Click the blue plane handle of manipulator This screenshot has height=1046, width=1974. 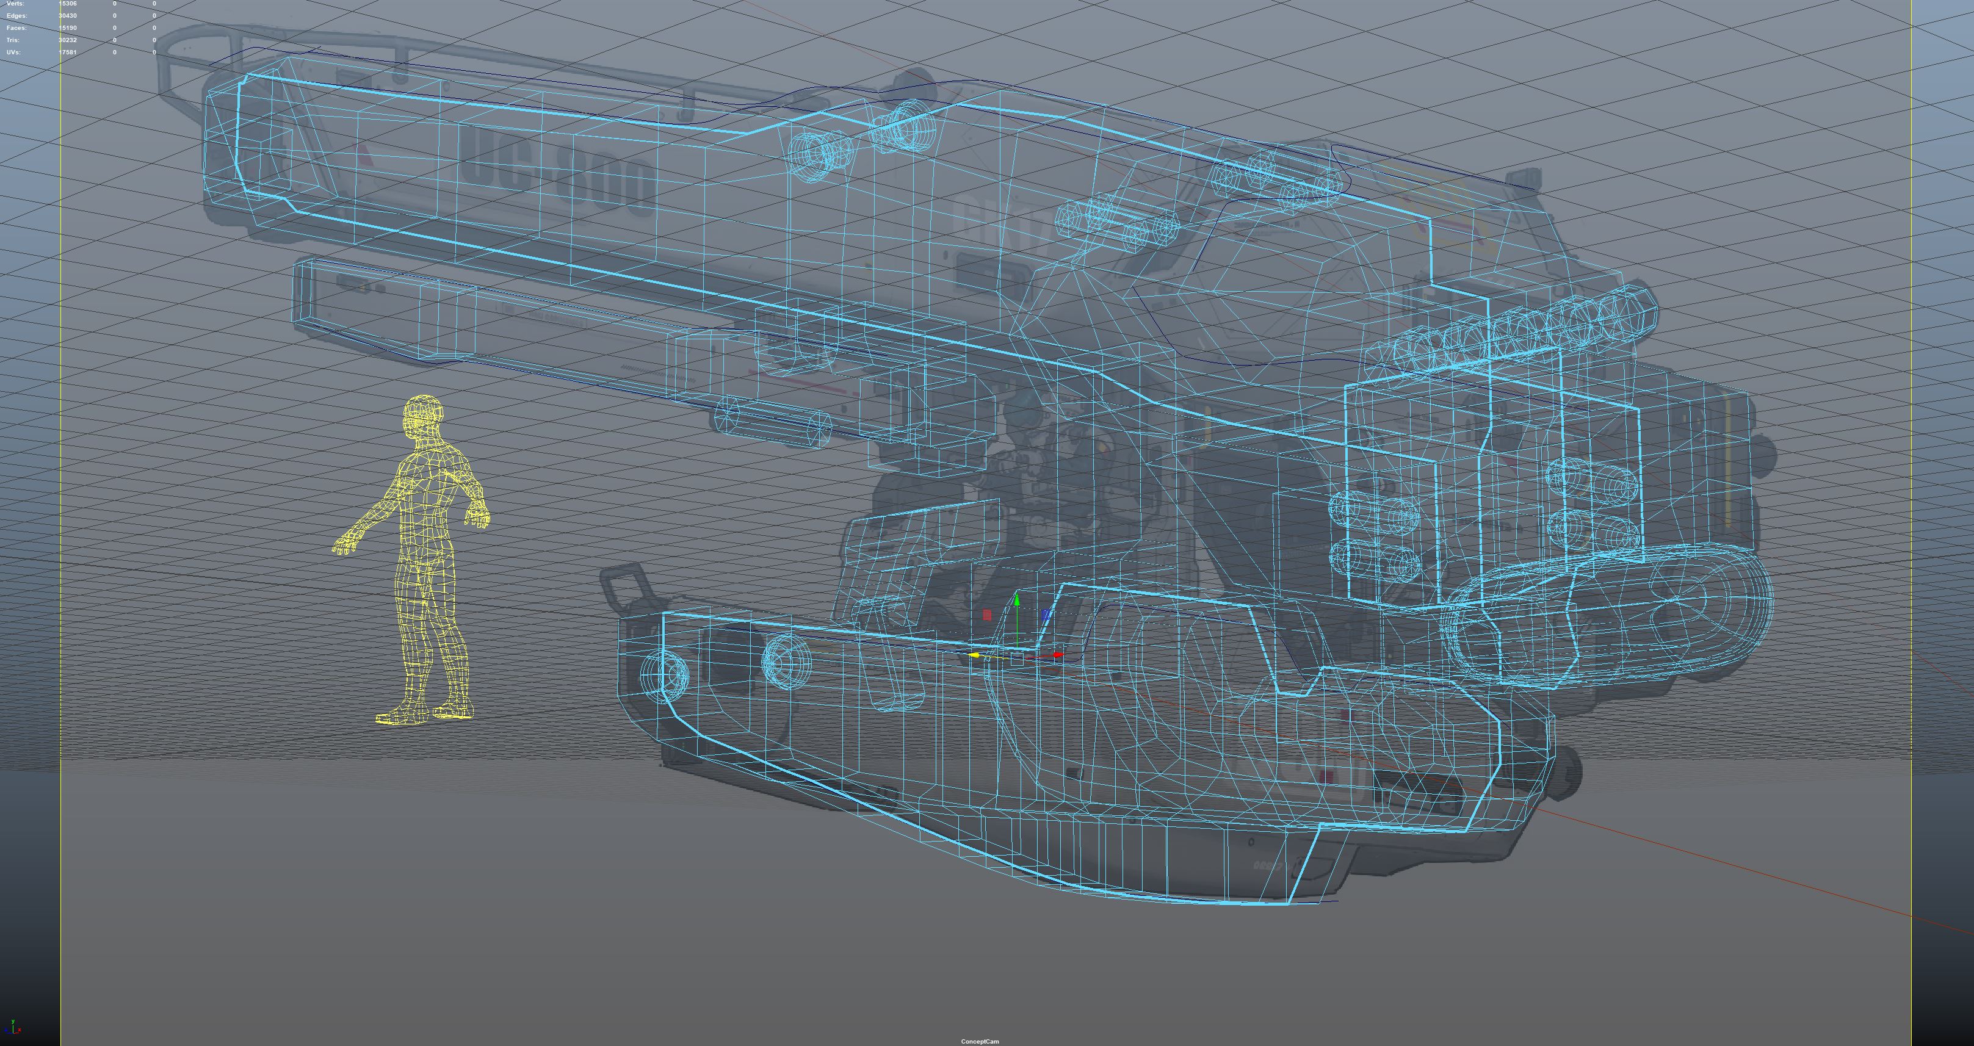pyautogui.click(x=1047, y=615)
